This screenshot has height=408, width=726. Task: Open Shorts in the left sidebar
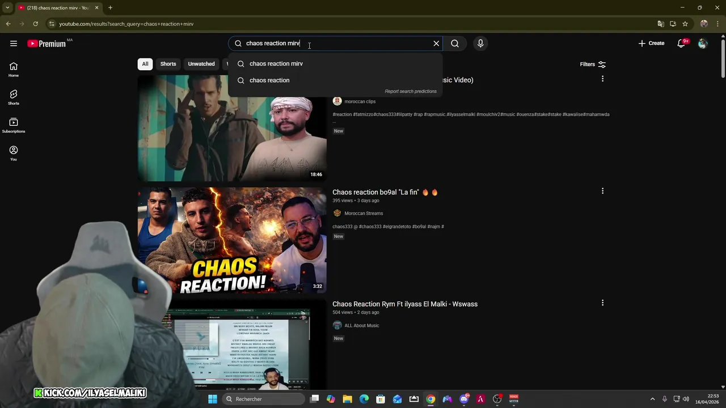14,97
